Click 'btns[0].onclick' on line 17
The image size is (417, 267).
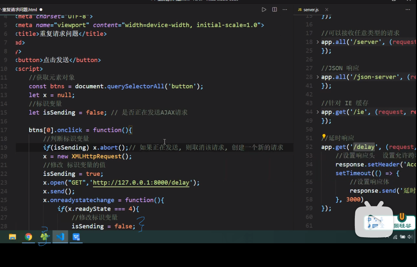pyautogui.click(x=55, y=130)
